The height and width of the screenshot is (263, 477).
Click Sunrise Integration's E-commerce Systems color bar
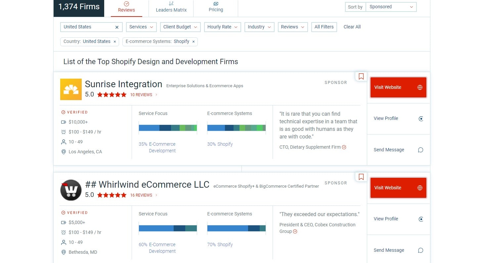(236, 128)
